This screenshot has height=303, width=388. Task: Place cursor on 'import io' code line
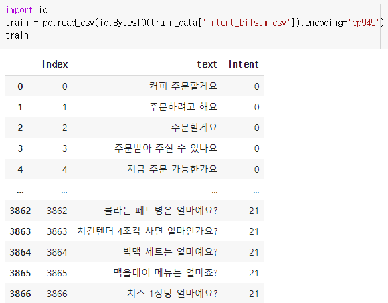tap(27, 10)
